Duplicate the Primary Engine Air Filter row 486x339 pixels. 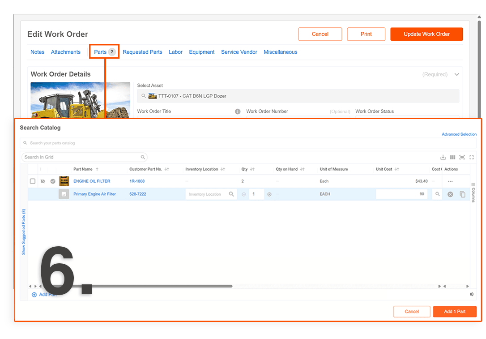463,194
